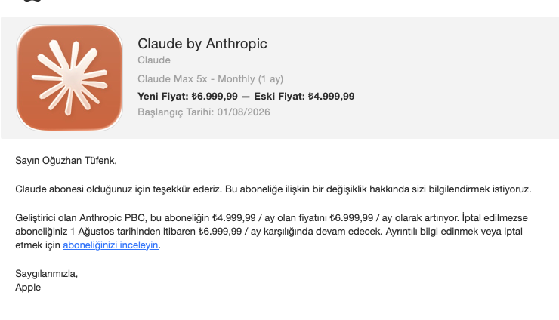Click the sentence starting "Claude abonesi olduğunuz"
Screen dimensions: 559x320
(119, 189)
